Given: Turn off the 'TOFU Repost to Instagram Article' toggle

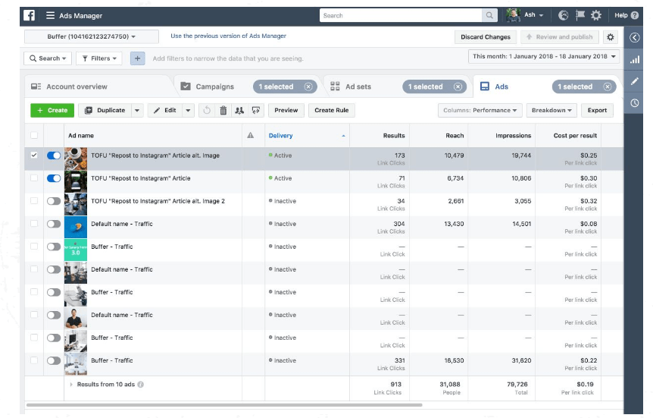Looking at the screenshot, I should [54, 178].
